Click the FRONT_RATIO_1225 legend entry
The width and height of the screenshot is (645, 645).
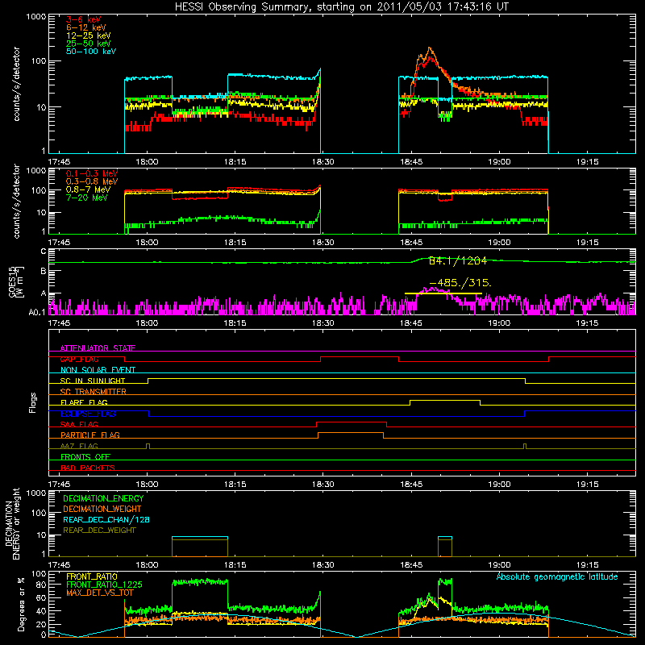coord(104,585)
